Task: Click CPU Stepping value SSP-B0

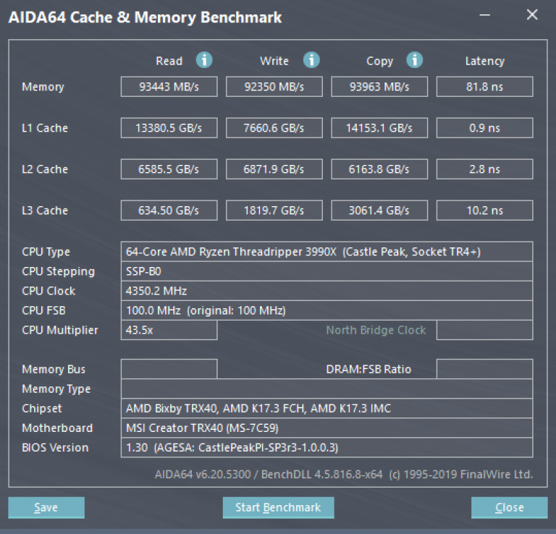Action: click(x=327, y=271)
